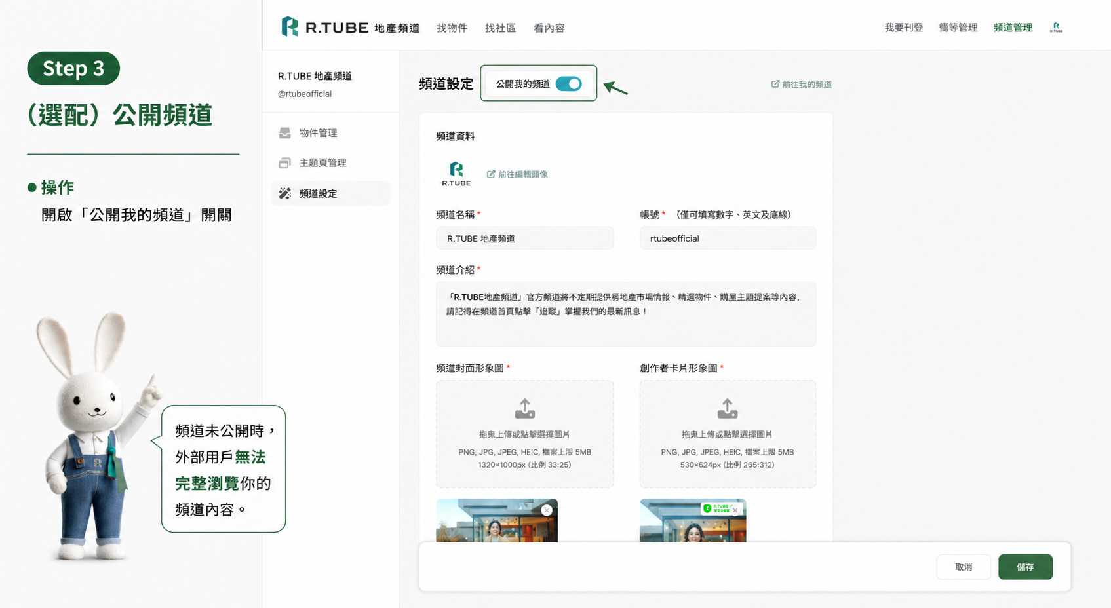Open the account avatar icon in header
This screenshot has height=608, width=1111.
(x=1056, y=28)
